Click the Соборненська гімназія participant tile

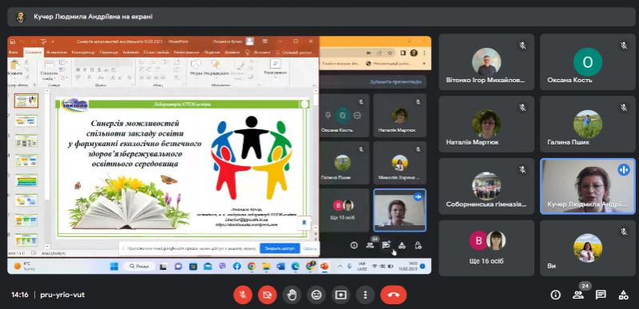[486, 186]
